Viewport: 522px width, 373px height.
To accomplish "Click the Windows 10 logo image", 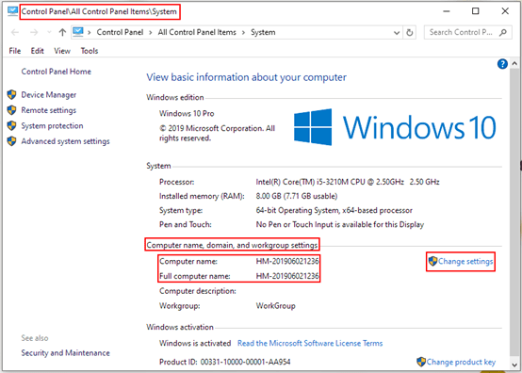I will click(395, 127).
